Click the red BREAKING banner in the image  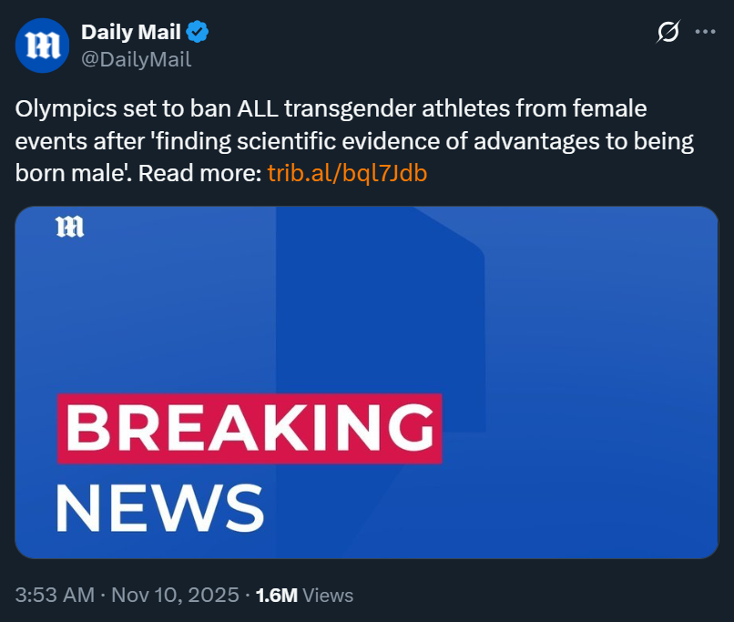[250, 429]
